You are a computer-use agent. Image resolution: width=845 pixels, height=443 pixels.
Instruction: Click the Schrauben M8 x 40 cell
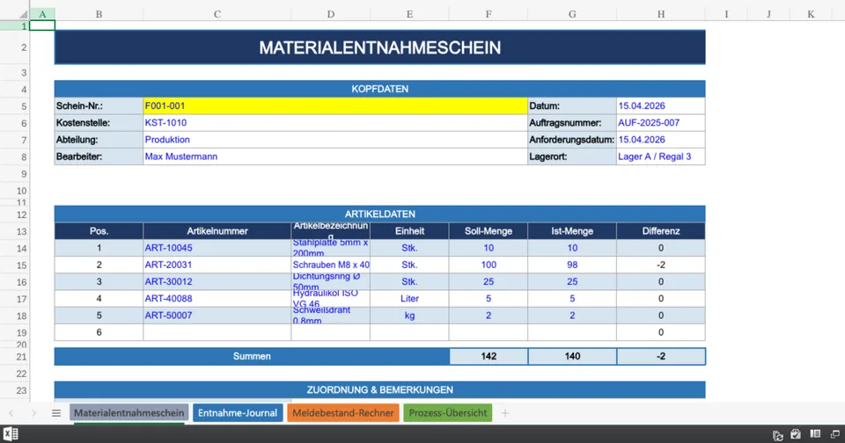(330, 265)
